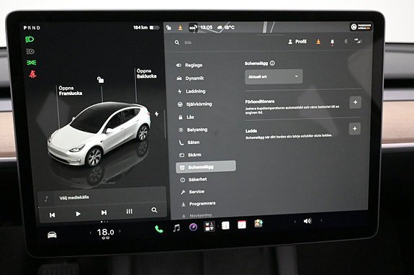The width and height of the screenshot is (414, 275).
Task: Open the Profil menu
Action: (297, 42)
